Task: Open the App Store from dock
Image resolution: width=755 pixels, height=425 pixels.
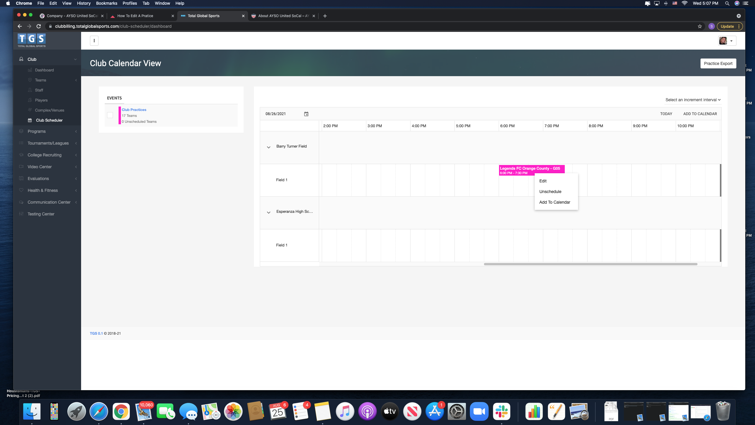Action: (434, 411)
